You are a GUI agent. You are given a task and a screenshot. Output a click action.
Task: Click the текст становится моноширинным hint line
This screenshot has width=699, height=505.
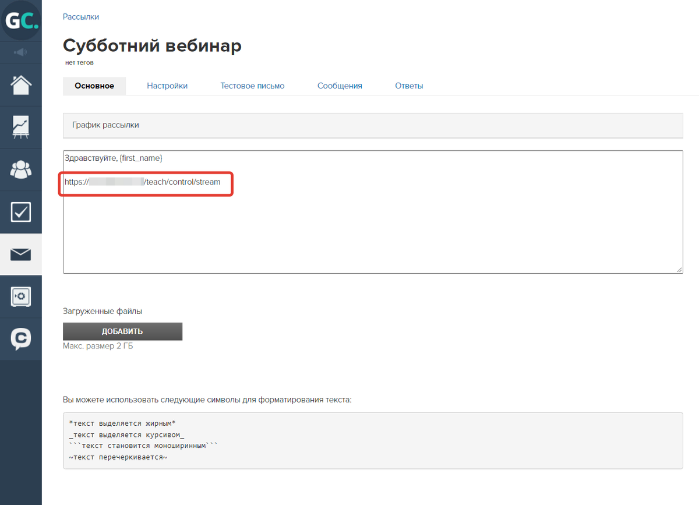tap(143, 446)
